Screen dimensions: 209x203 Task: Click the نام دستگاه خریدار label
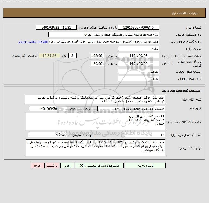click(189, 35)
